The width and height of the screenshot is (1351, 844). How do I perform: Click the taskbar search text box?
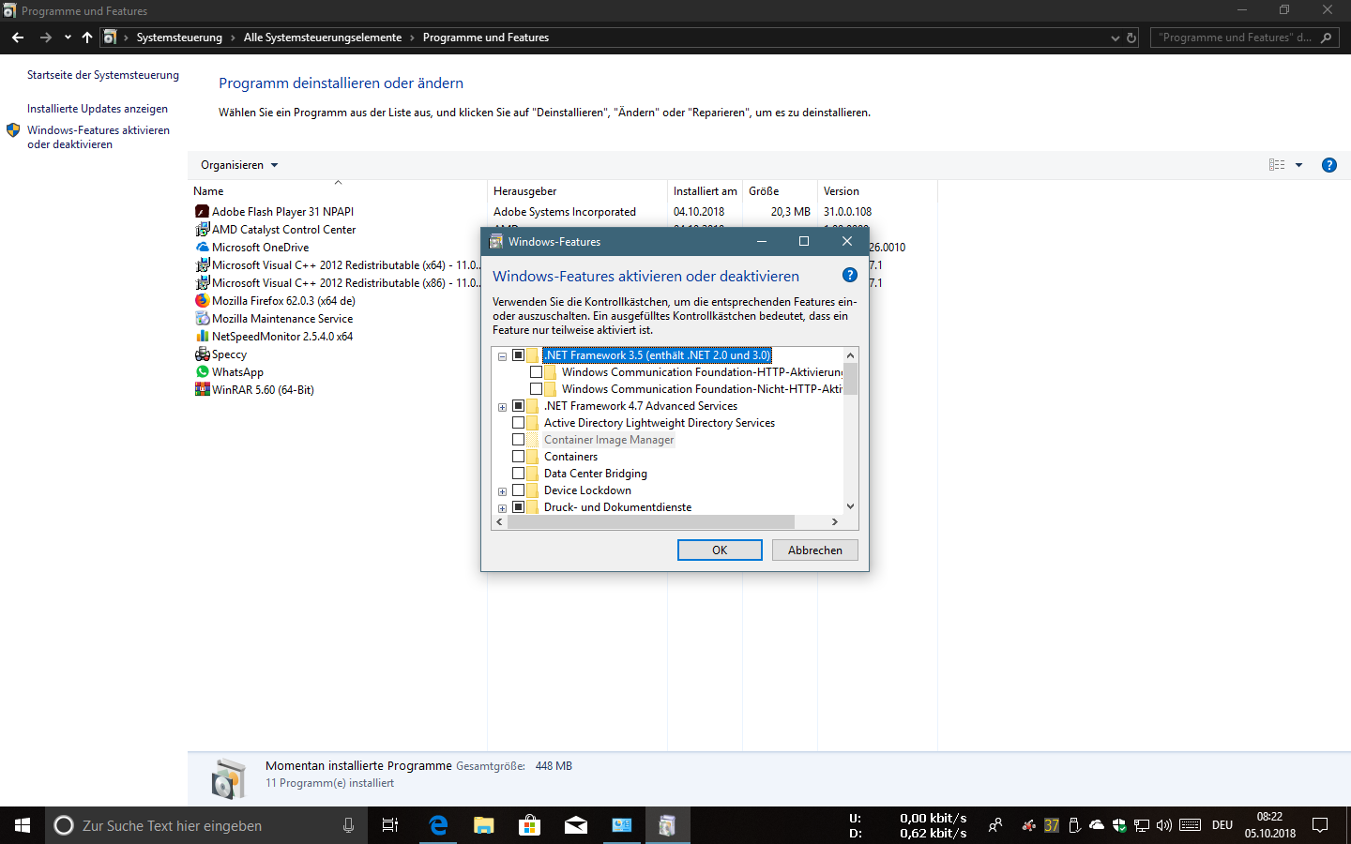click(x=206, y=825)
